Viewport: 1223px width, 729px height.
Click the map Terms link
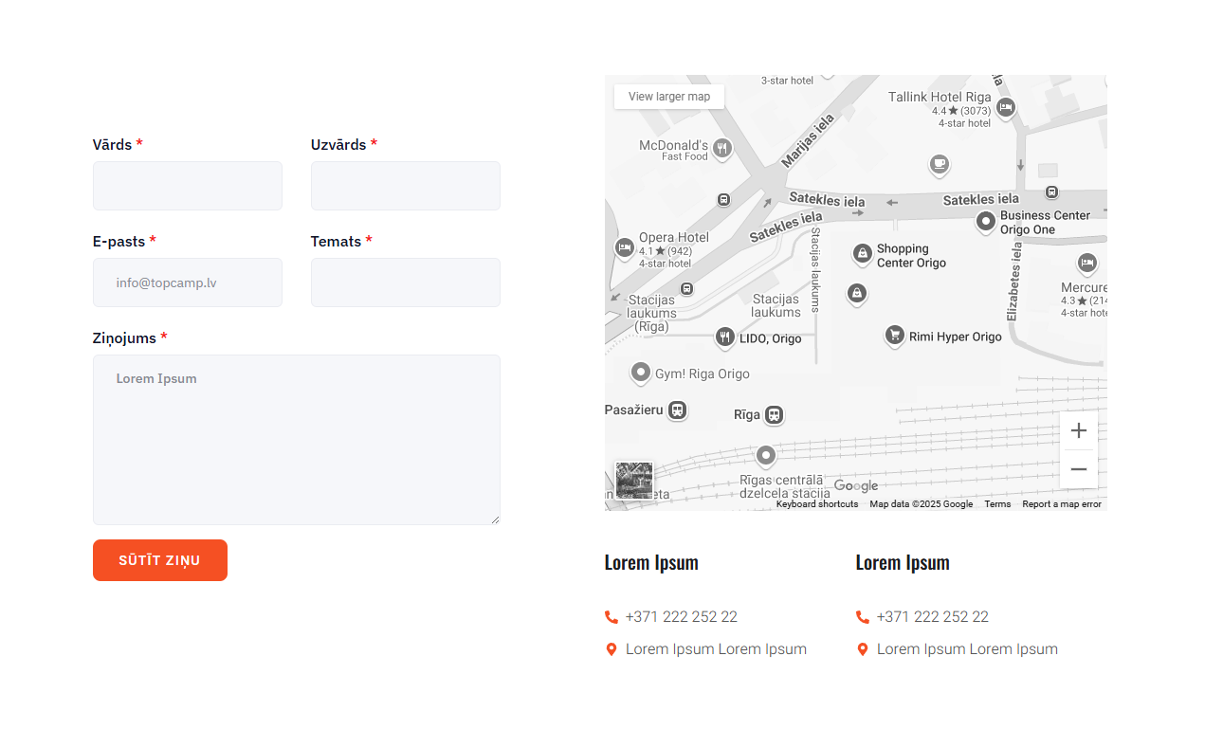pos(997,504)
